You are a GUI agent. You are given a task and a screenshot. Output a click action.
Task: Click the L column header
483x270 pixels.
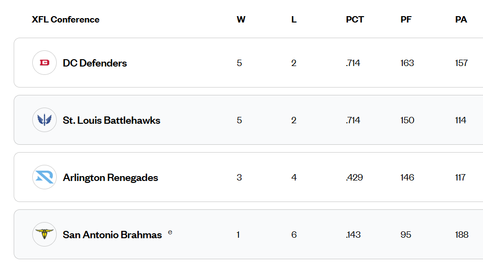(294, 20)
